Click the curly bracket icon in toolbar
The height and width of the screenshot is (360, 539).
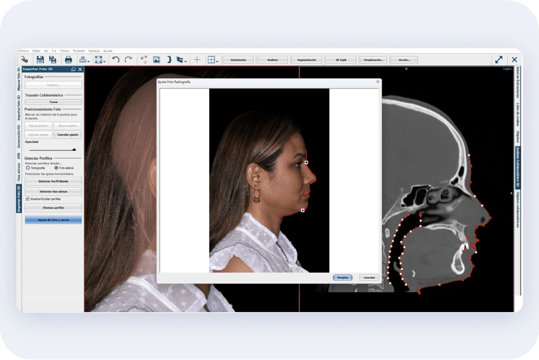click(169, 60)
